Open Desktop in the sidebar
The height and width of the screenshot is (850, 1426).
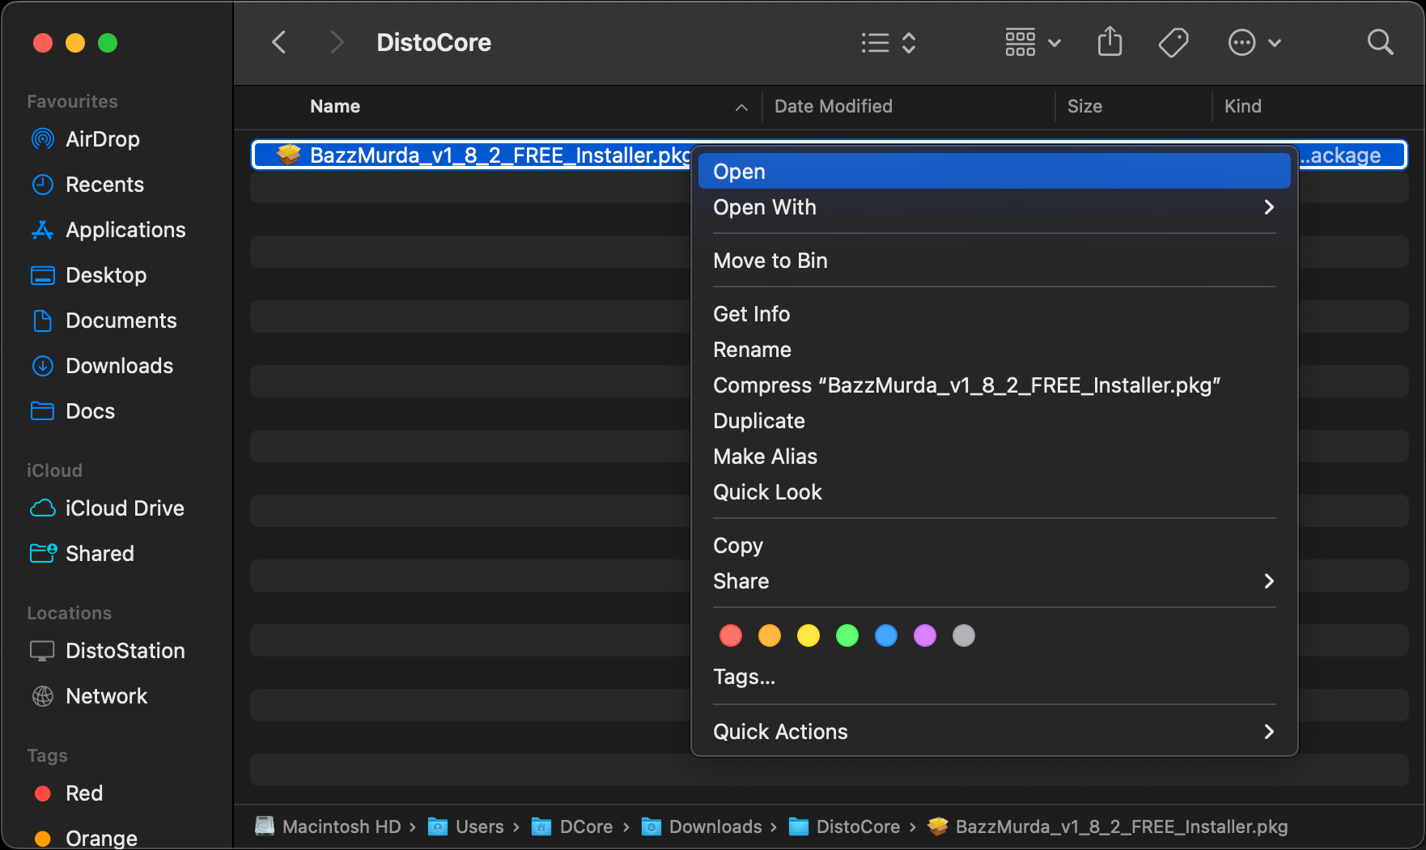(88, 275)
